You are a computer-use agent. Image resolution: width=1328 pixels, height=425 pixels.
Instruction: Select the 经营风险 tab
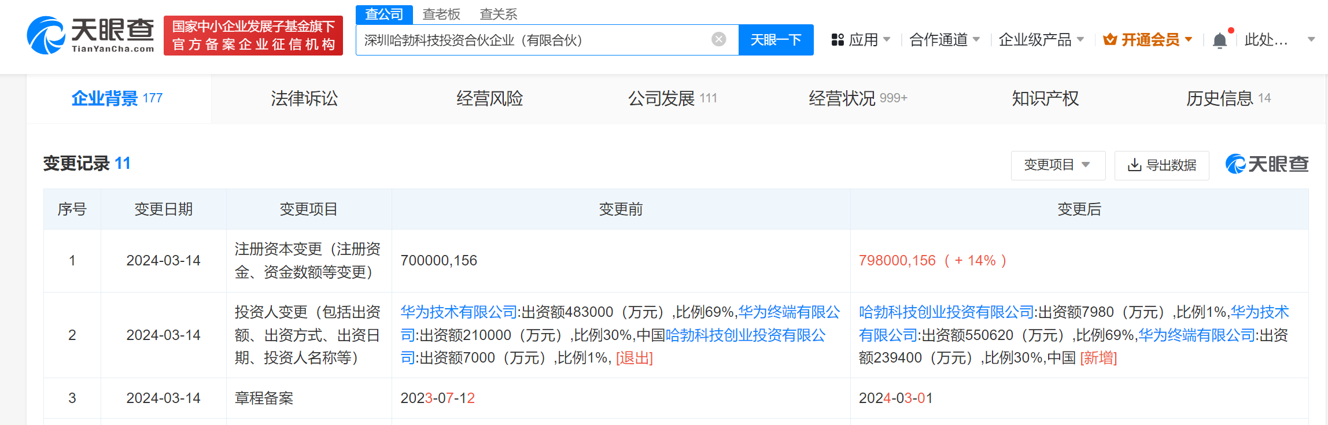coord(489,99)
